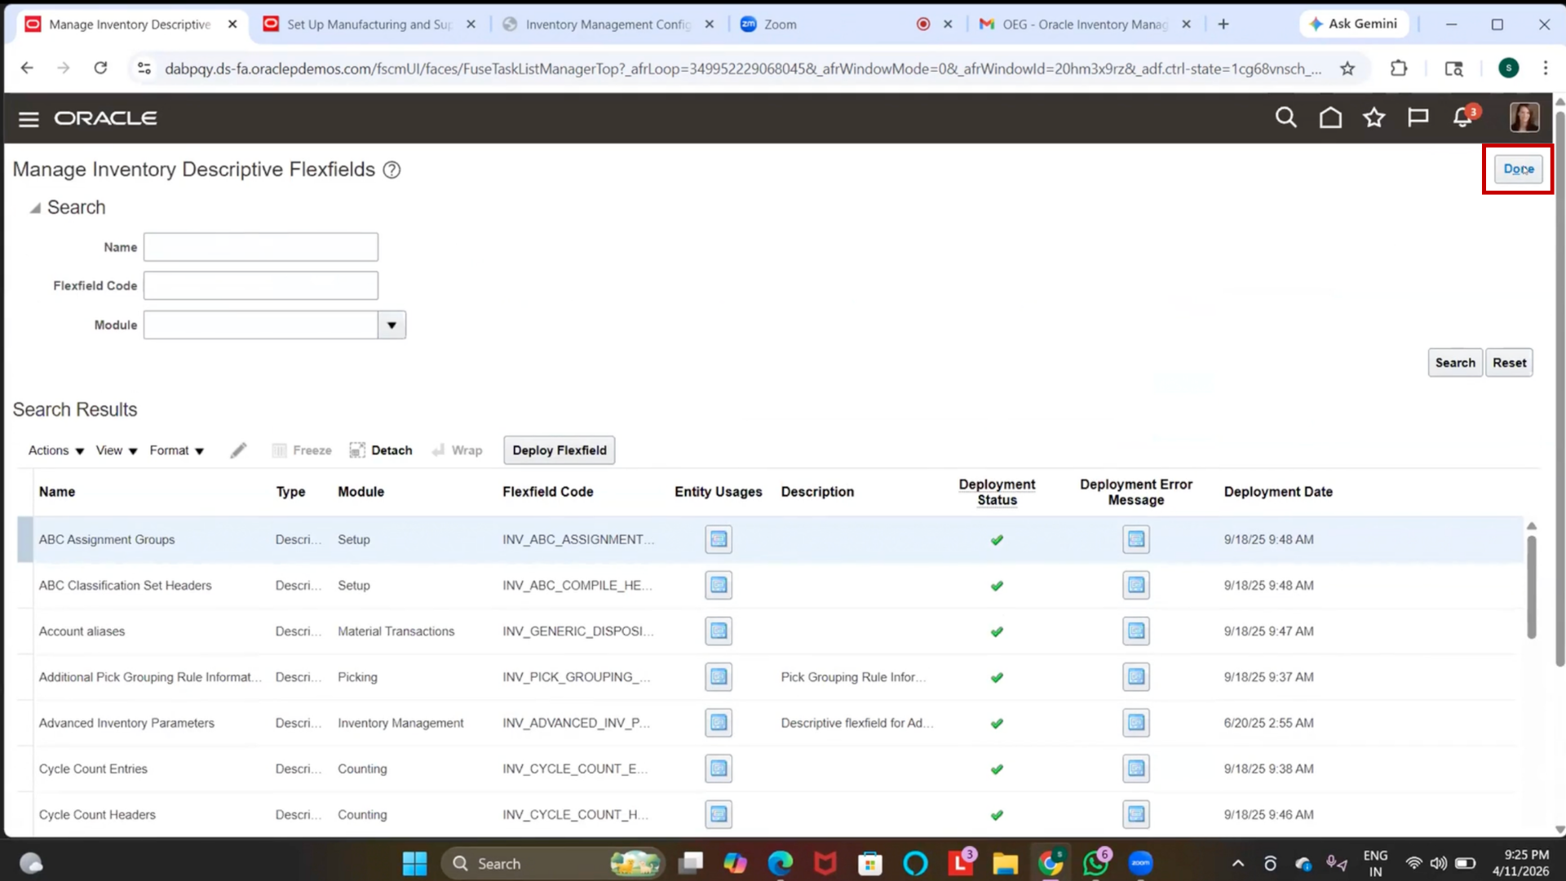
Task: Show hidden system tray icons chevron
Action: coord(1237,863)
